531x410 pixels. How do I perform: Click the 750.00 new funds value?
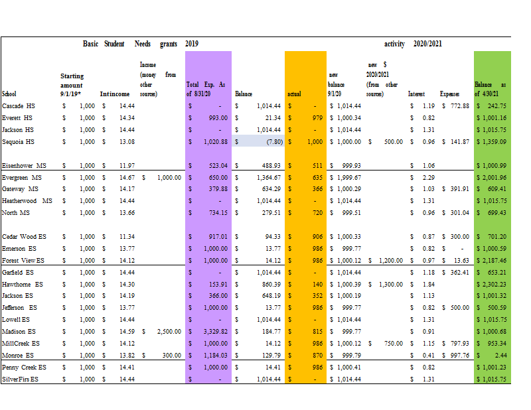pos(394,343)
